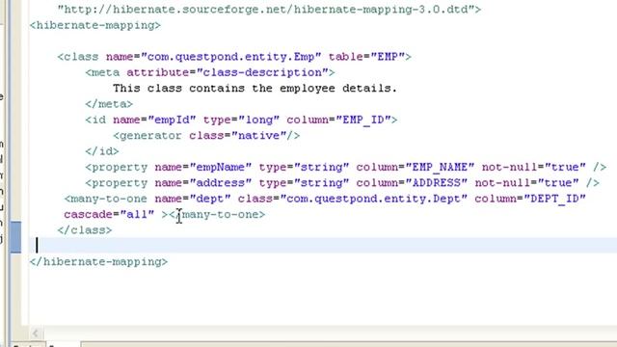Click not-null="true" on the address property line
The image size is (617, 347).
[x=527, y=183]
